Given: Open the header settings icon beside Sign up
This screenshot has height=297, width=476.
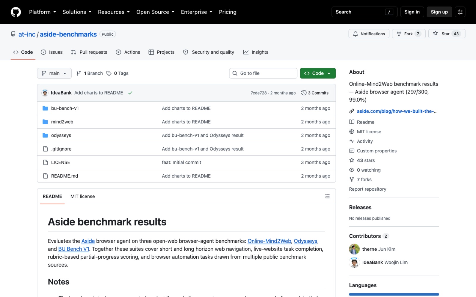Looking at the screenshot, I should point(460,12).
